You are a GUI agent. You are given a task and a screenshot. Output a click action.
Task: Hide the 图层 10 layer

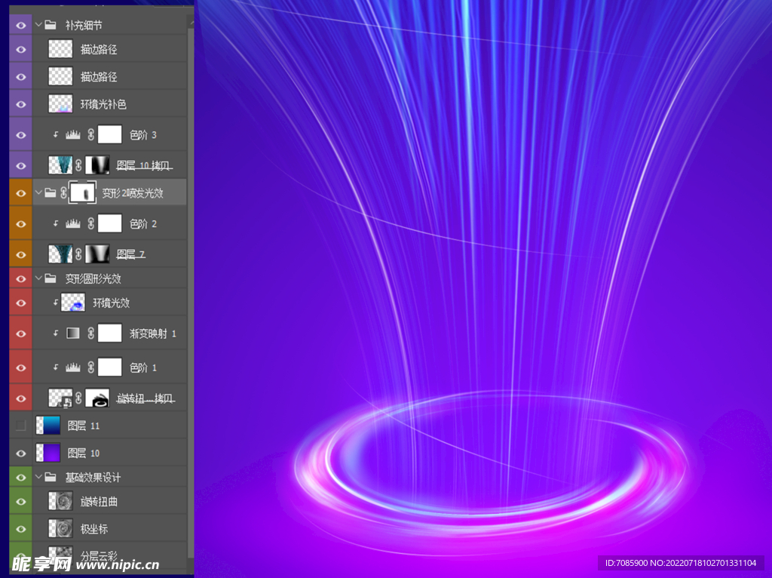(20, 453)
